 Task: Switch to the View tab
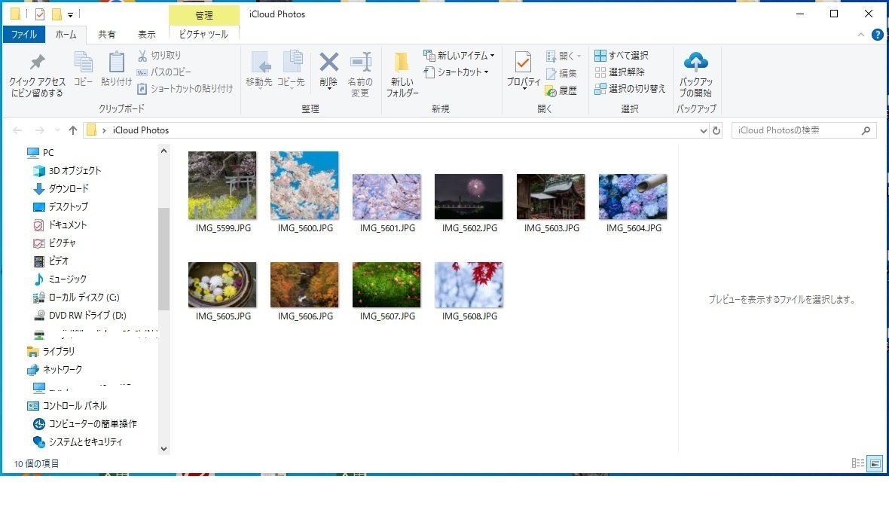coord(147,35)
